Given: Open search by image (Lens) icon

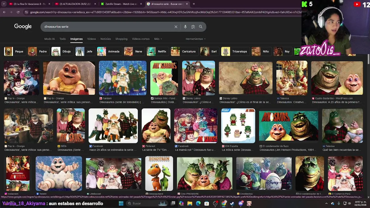Looking at the screenshot, I should point(193,27).
